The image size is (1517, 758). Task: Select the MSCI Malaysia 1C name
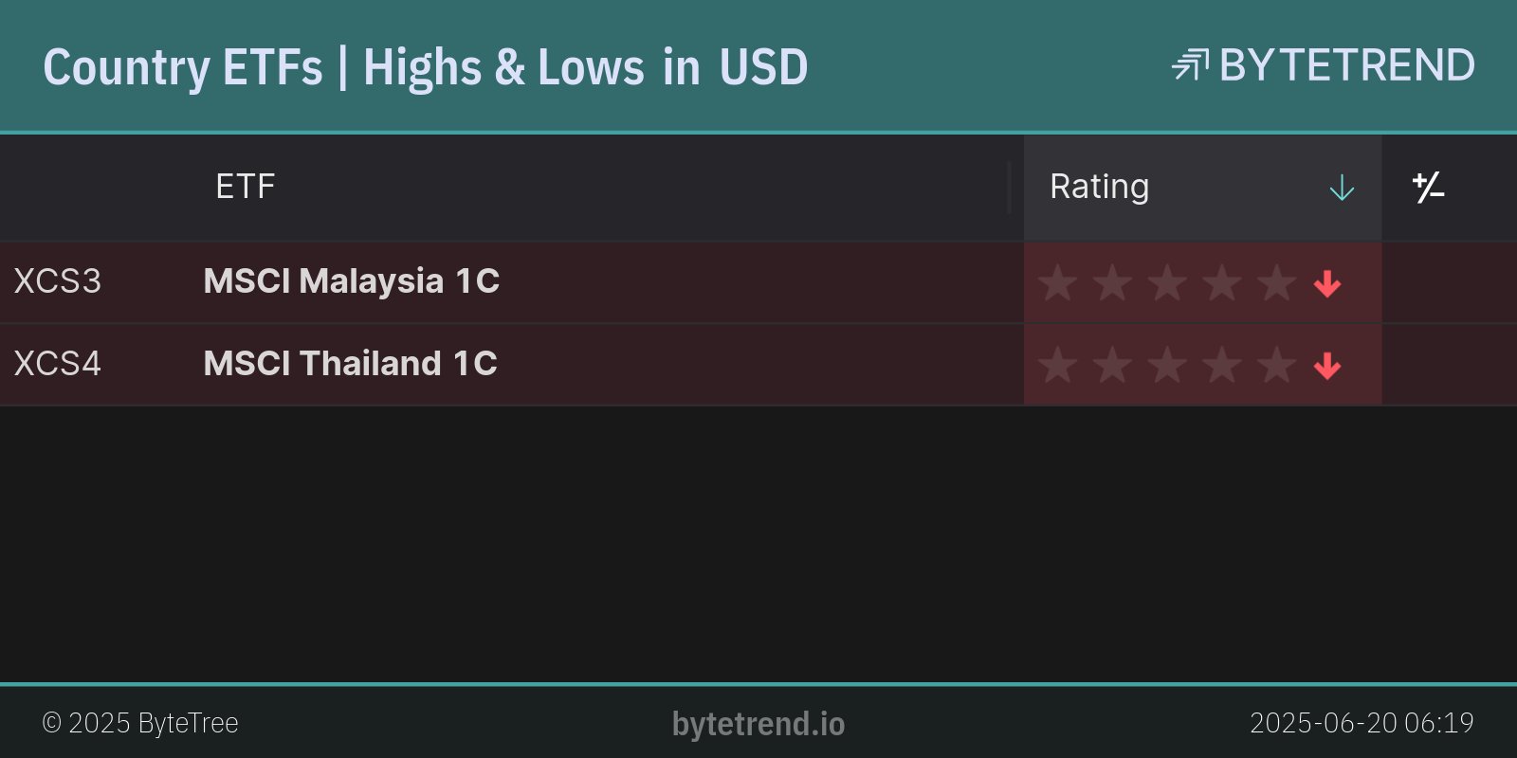351,281
